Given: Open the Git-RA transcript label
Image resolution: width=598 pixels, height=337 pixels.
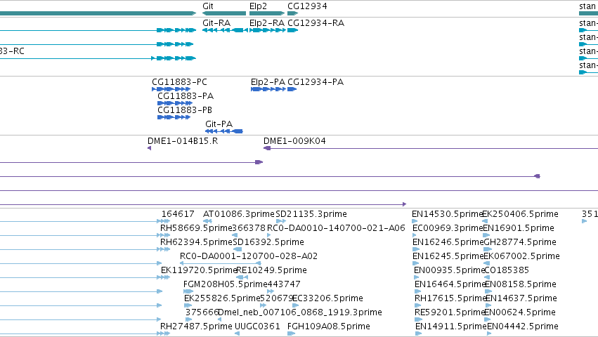Looking at the screenshot, I should pos(216,23).
